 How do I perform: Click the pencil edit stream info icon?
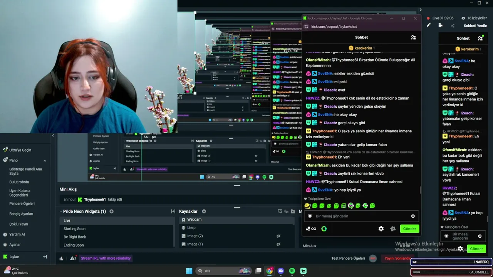click(428, 25)
